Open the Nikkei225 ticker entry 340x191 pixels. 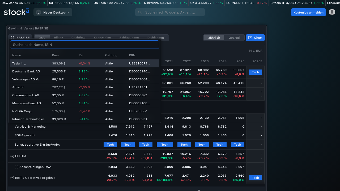165,3
